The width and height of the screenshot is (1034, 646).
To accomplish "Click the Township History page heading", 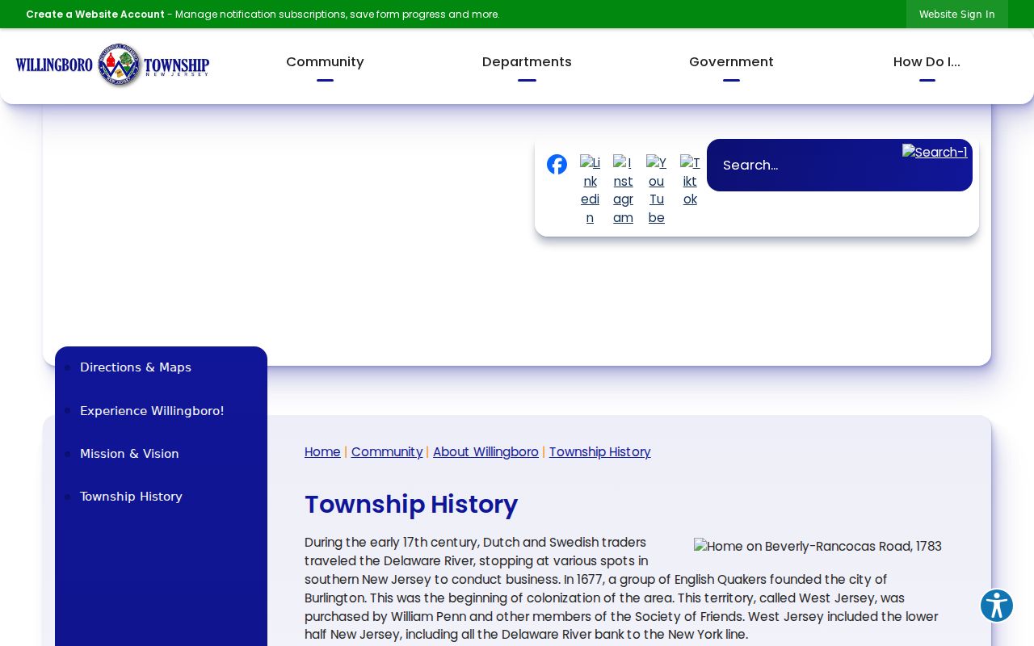I will (411, 505).
